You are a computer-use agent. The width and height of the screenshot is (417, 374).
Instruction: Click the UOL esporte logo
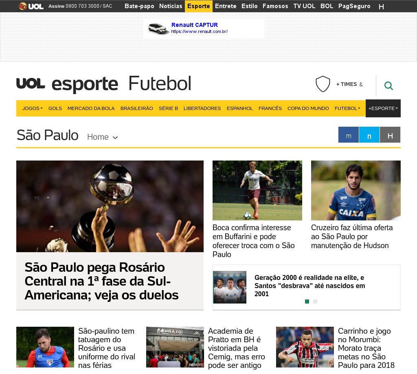67,84
